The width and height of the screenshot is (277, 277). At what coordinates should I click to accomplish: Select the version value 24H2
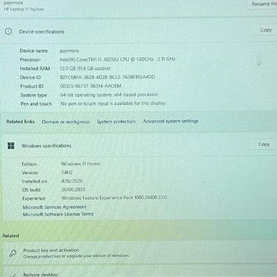point(67,173)
